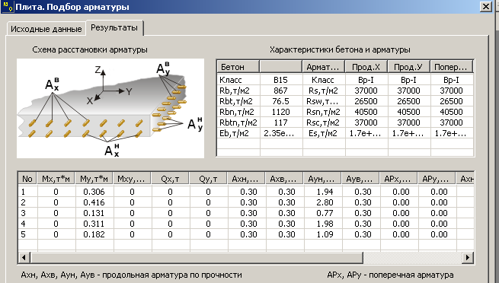Screen dimensions: 499x283
Task: Click the reinforcement layout scheme image
Action: click(110, 108)
